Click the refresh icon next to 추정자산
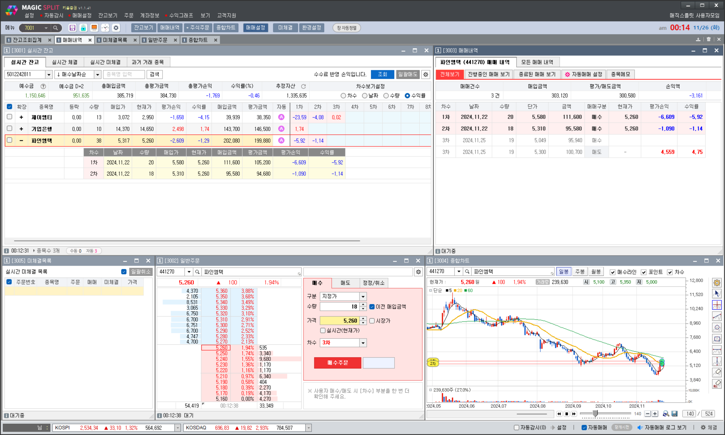 [x=304, y=86]
